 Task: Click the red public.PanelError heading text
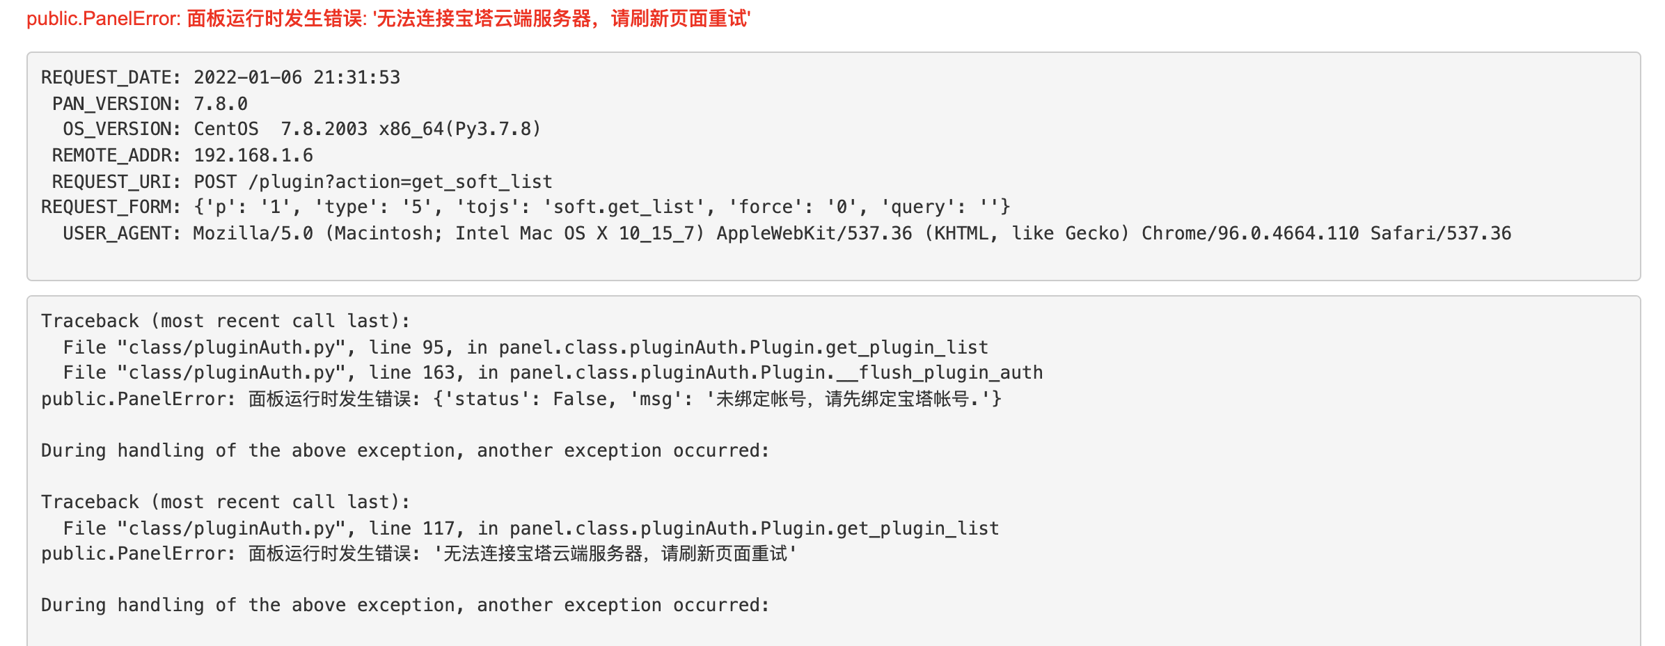388,19
